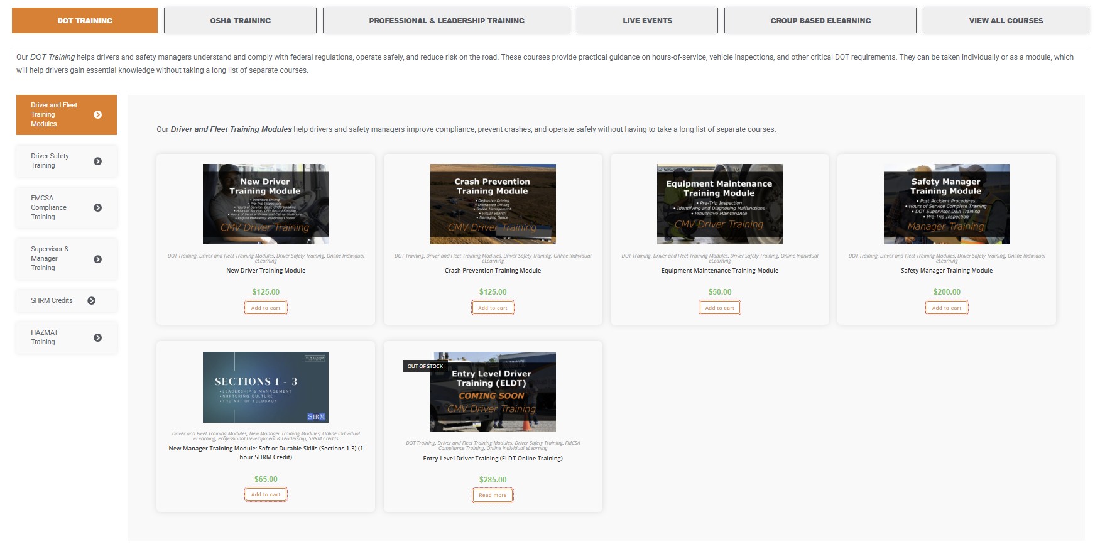Switch to Professional & Leadership Training tab
This screenshot has width=1100, height=544.
[446, 21]
